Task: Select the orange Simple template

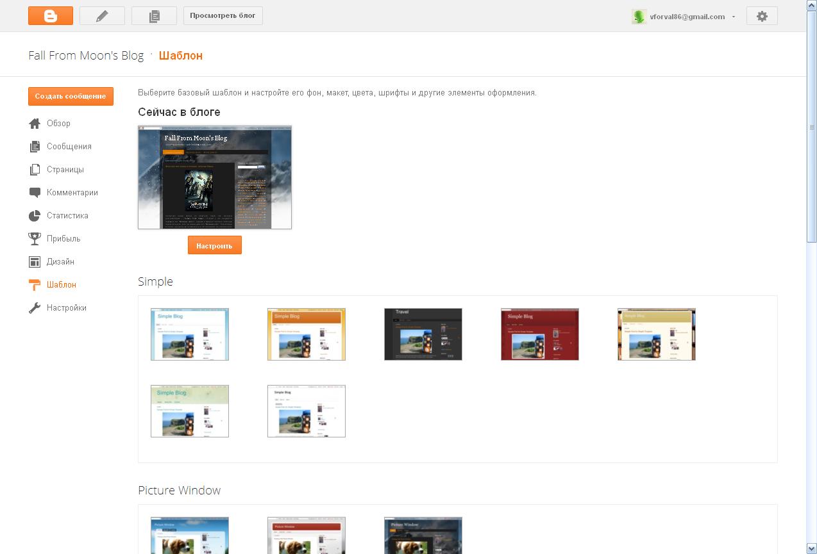Action: (x=307, y=334)
